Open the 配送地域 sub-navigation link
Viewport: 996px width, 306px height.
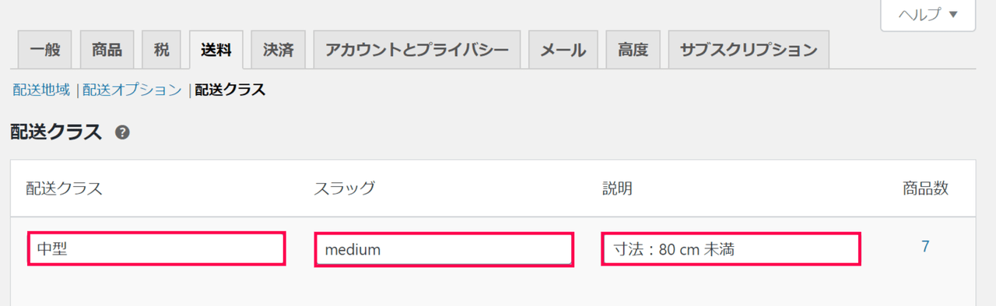41,90
